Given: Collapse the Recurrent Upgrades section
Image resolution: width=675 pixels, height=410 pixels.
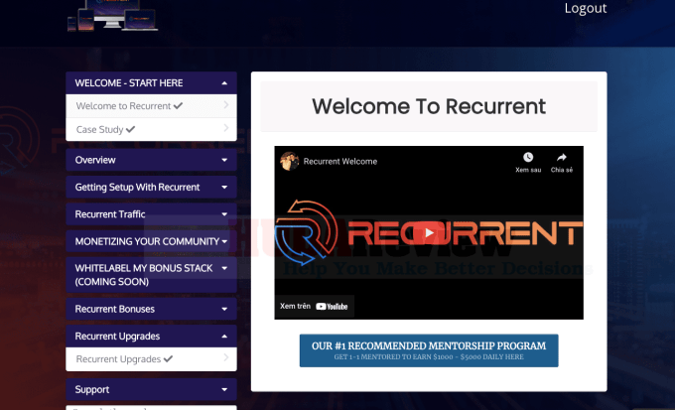Looking at the screenshot, I should [x=151, y=336].
